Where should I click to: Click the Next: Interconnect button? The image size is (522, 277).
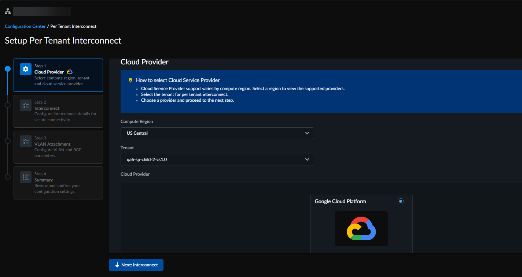click(x=136, y=265)
